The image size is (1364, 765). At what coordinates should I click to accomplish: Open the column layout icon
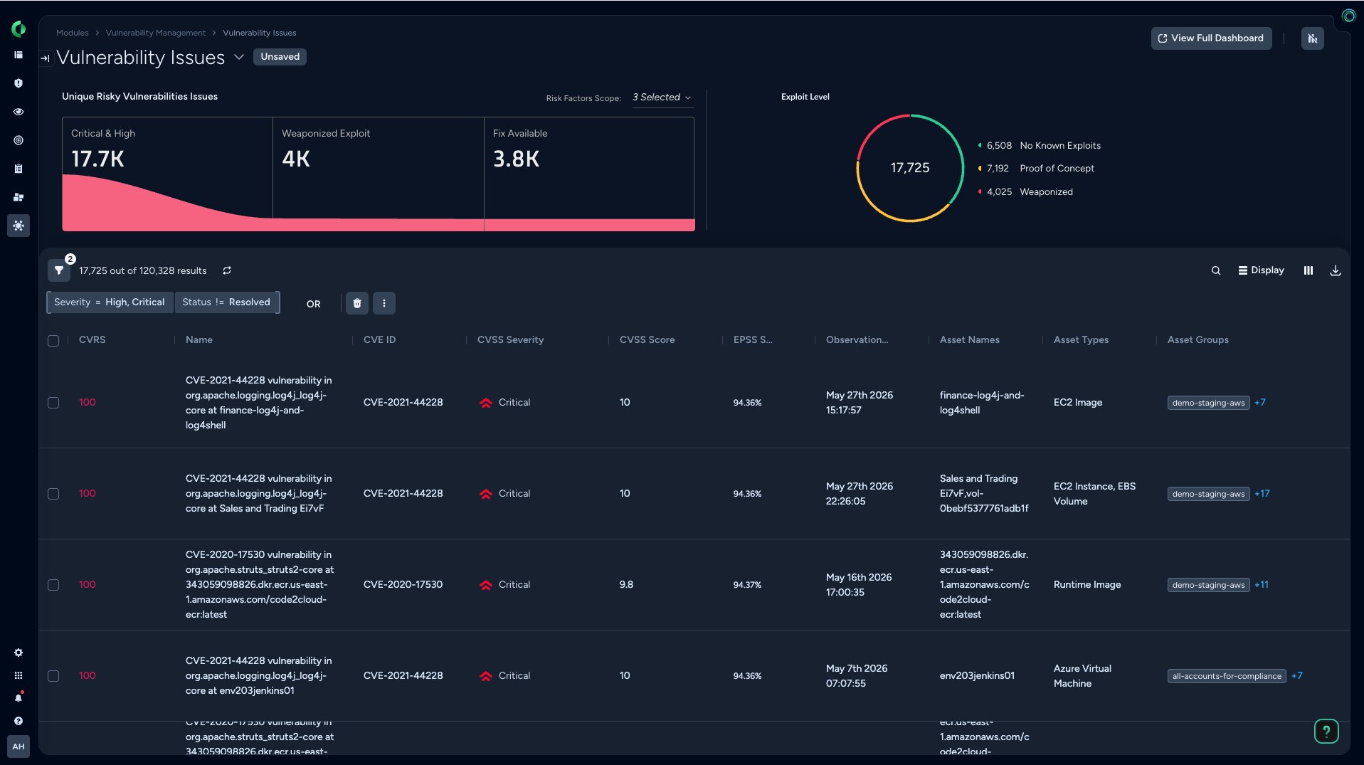(1309, 270)
